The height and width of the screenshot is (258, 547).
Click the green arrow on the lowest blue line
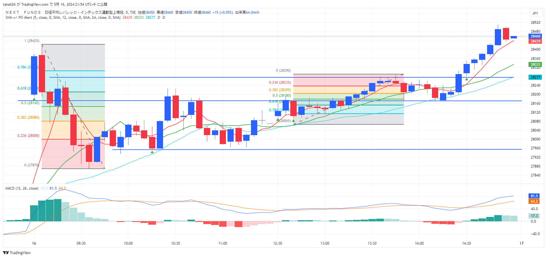point(152,152)
